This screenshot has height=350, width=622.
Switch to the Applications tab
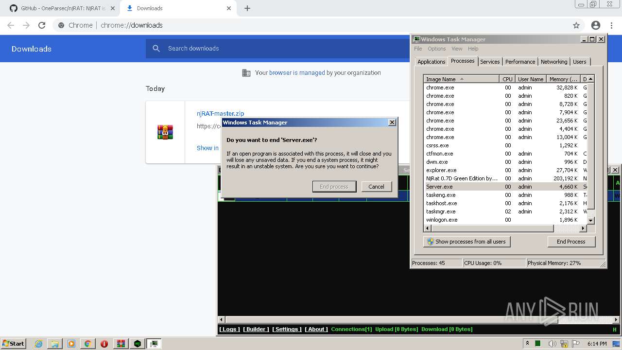(x=431, y=62)
